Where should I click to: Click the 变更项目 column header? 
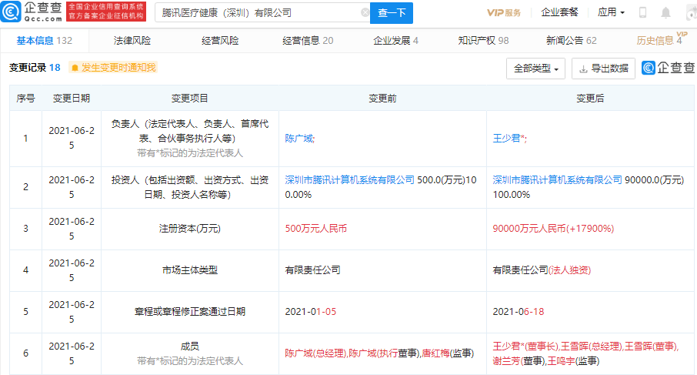(190, 99)
